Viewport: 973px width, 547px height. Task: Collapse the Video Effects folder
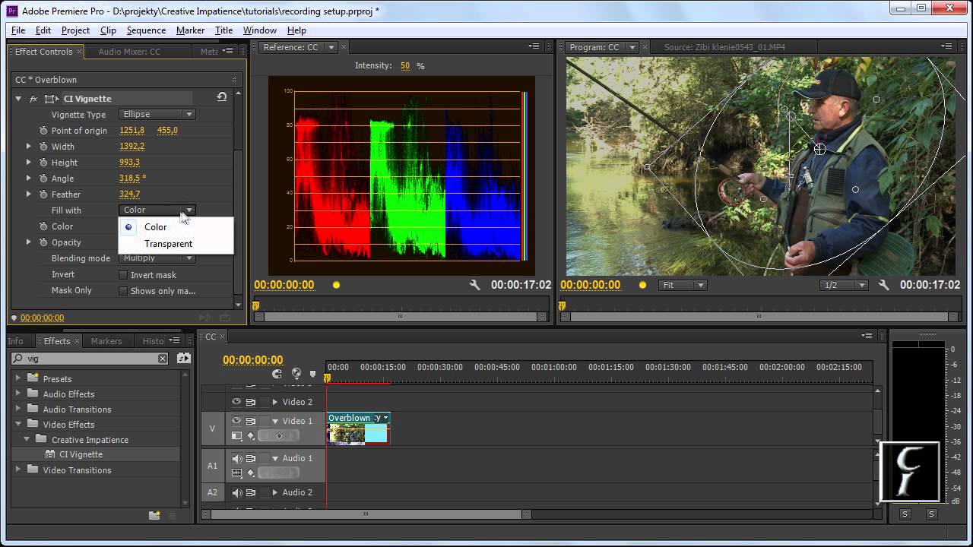18,424
